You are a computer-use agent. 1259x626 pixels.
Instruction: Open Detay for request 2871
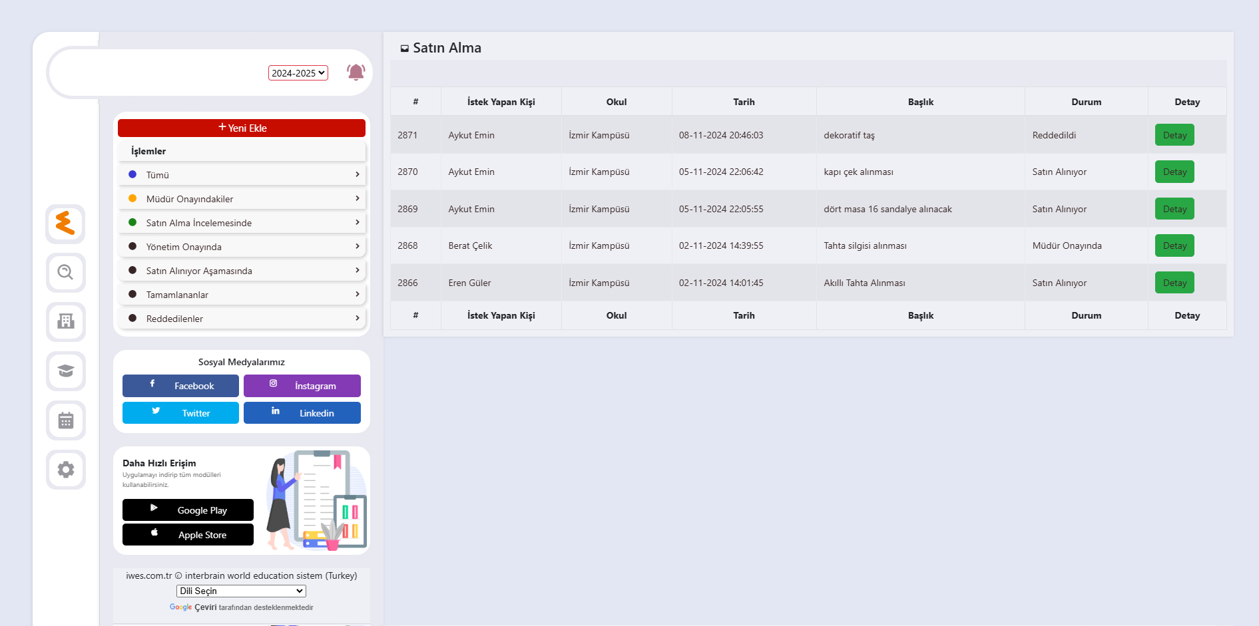click(x=1174, y=135)
